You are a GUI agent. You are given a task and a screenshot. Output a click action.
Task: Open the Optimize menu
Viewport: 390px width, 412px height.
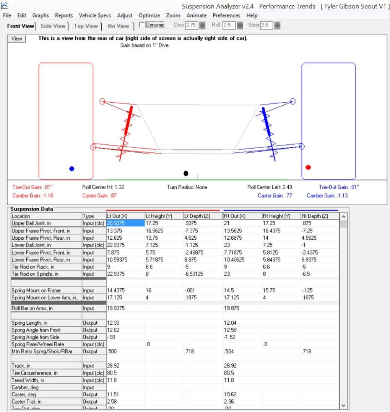pos(149,15)
